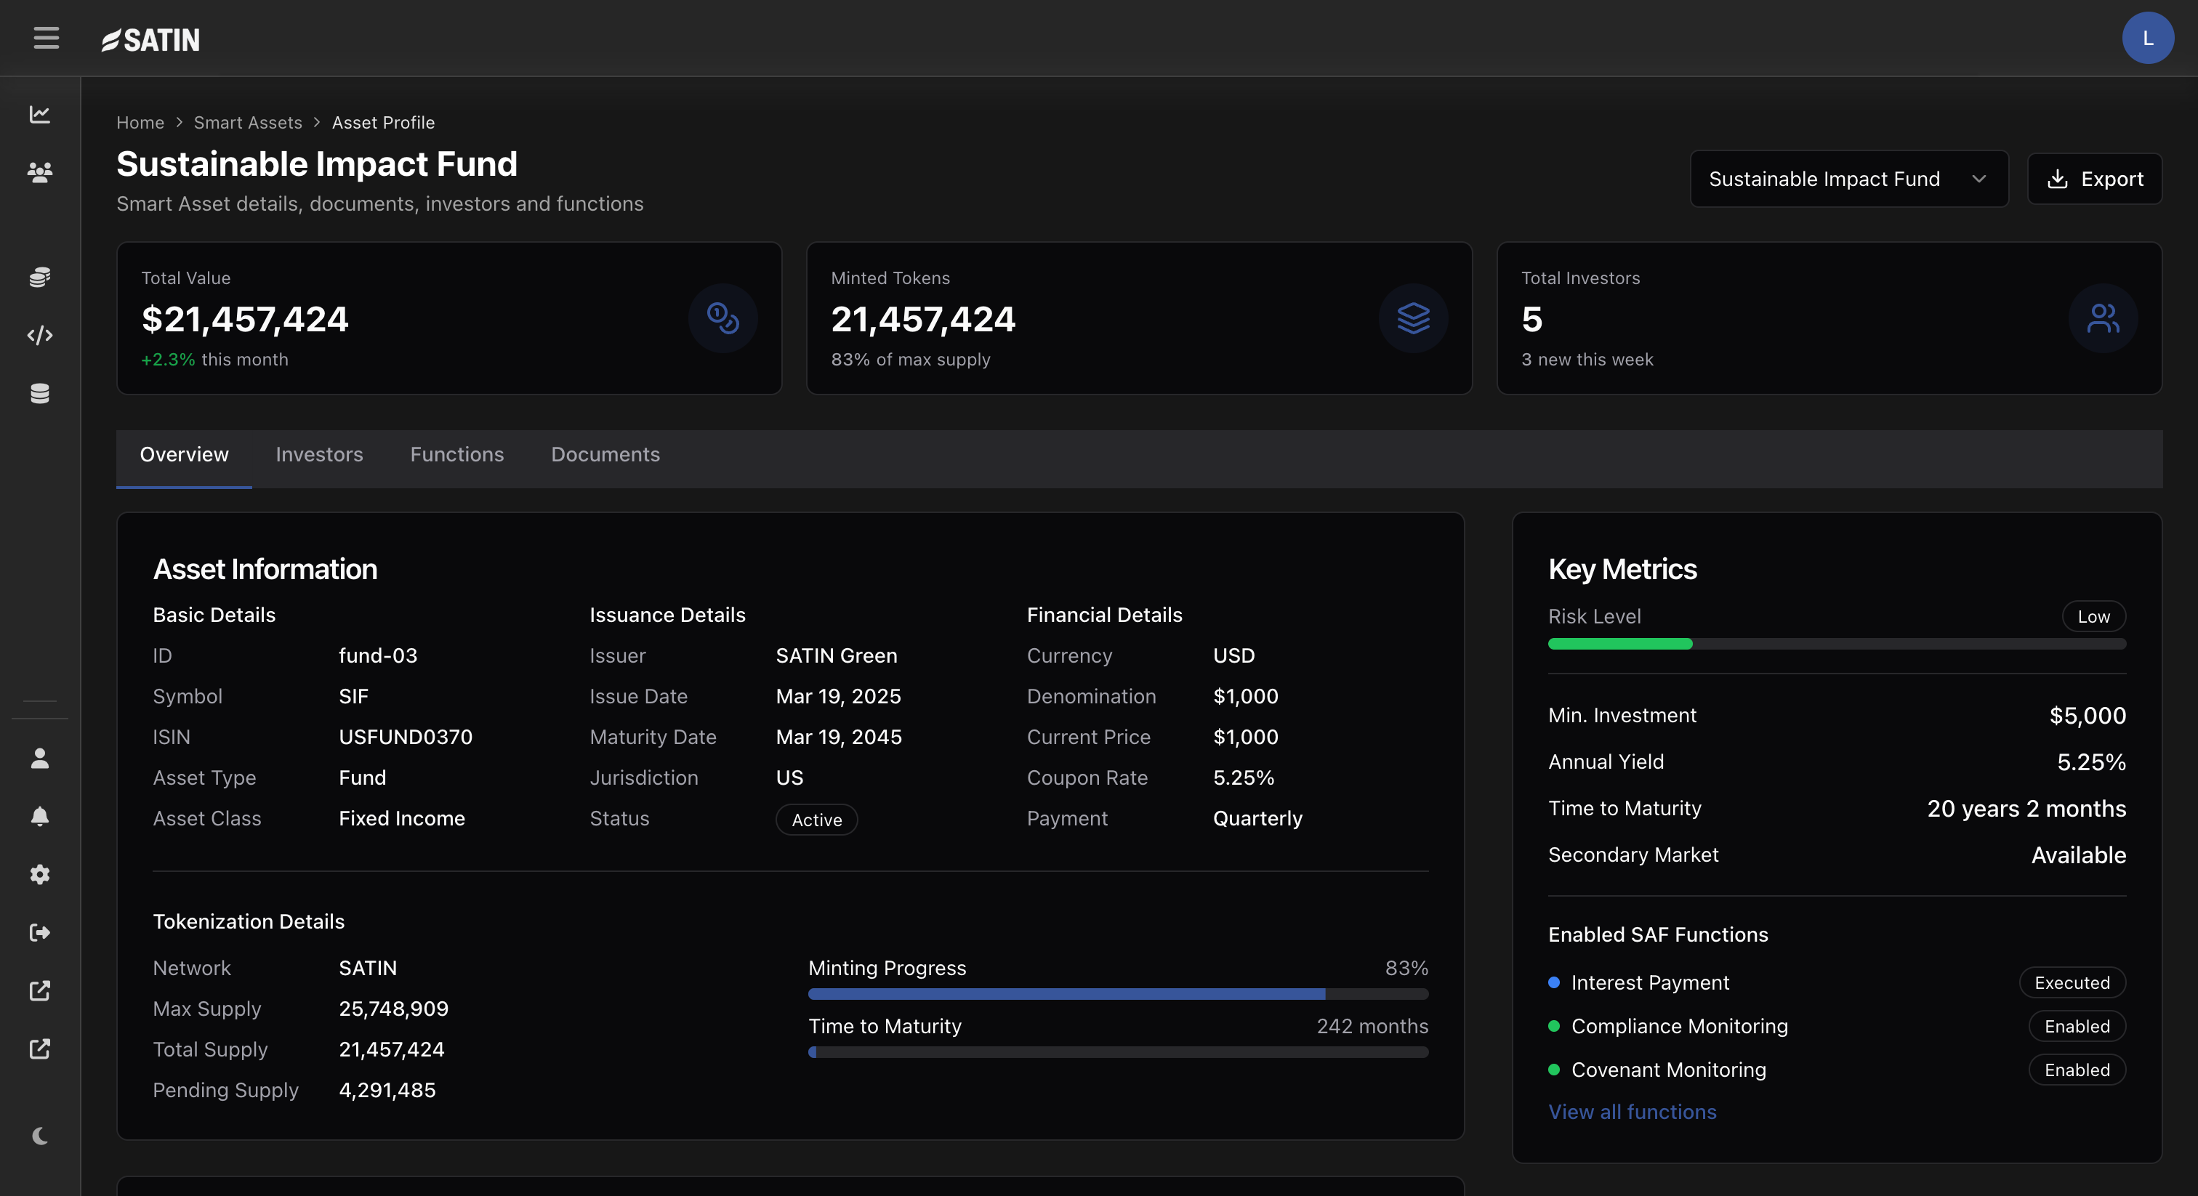
Task: Click the ISIN value USFUND0370
Action: 406,737
